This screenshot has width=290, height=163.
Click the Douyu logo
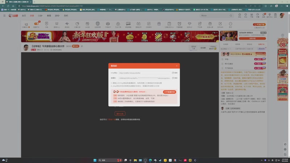tap(13, 16)
